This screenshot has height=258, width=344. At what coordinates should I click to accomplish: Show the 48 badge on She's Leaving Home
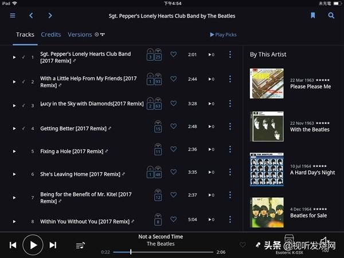point(158,172)
